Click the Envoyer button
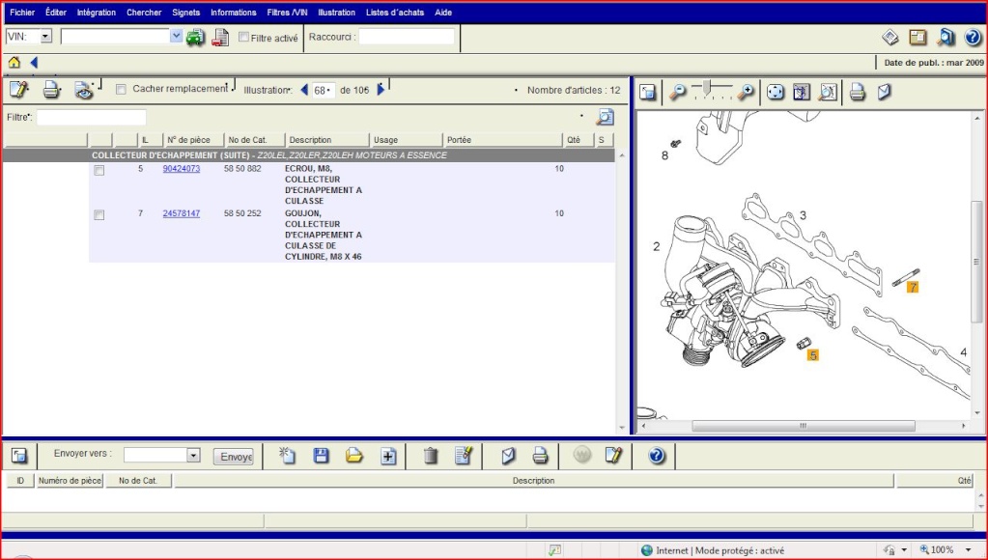 [x=234, y=457]
